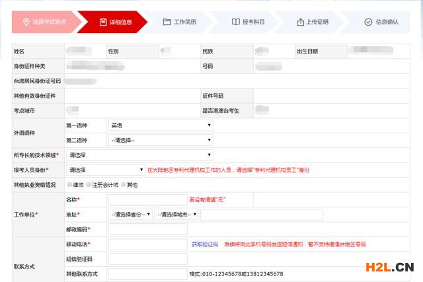This screenshot has height=282, width=423.
Task: Click the 工作单位 名称 input field
Action: pos(147,199)
